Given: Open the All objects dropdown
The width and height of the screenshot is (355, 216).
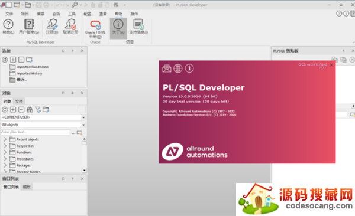Looking at the screenshot, I should [83, 125].
